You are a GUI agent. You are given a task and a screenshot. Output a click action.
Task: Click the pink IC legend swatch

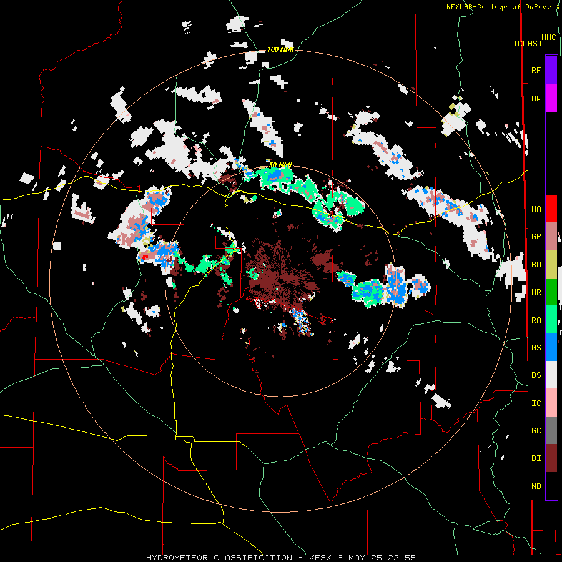coord(551,403)
